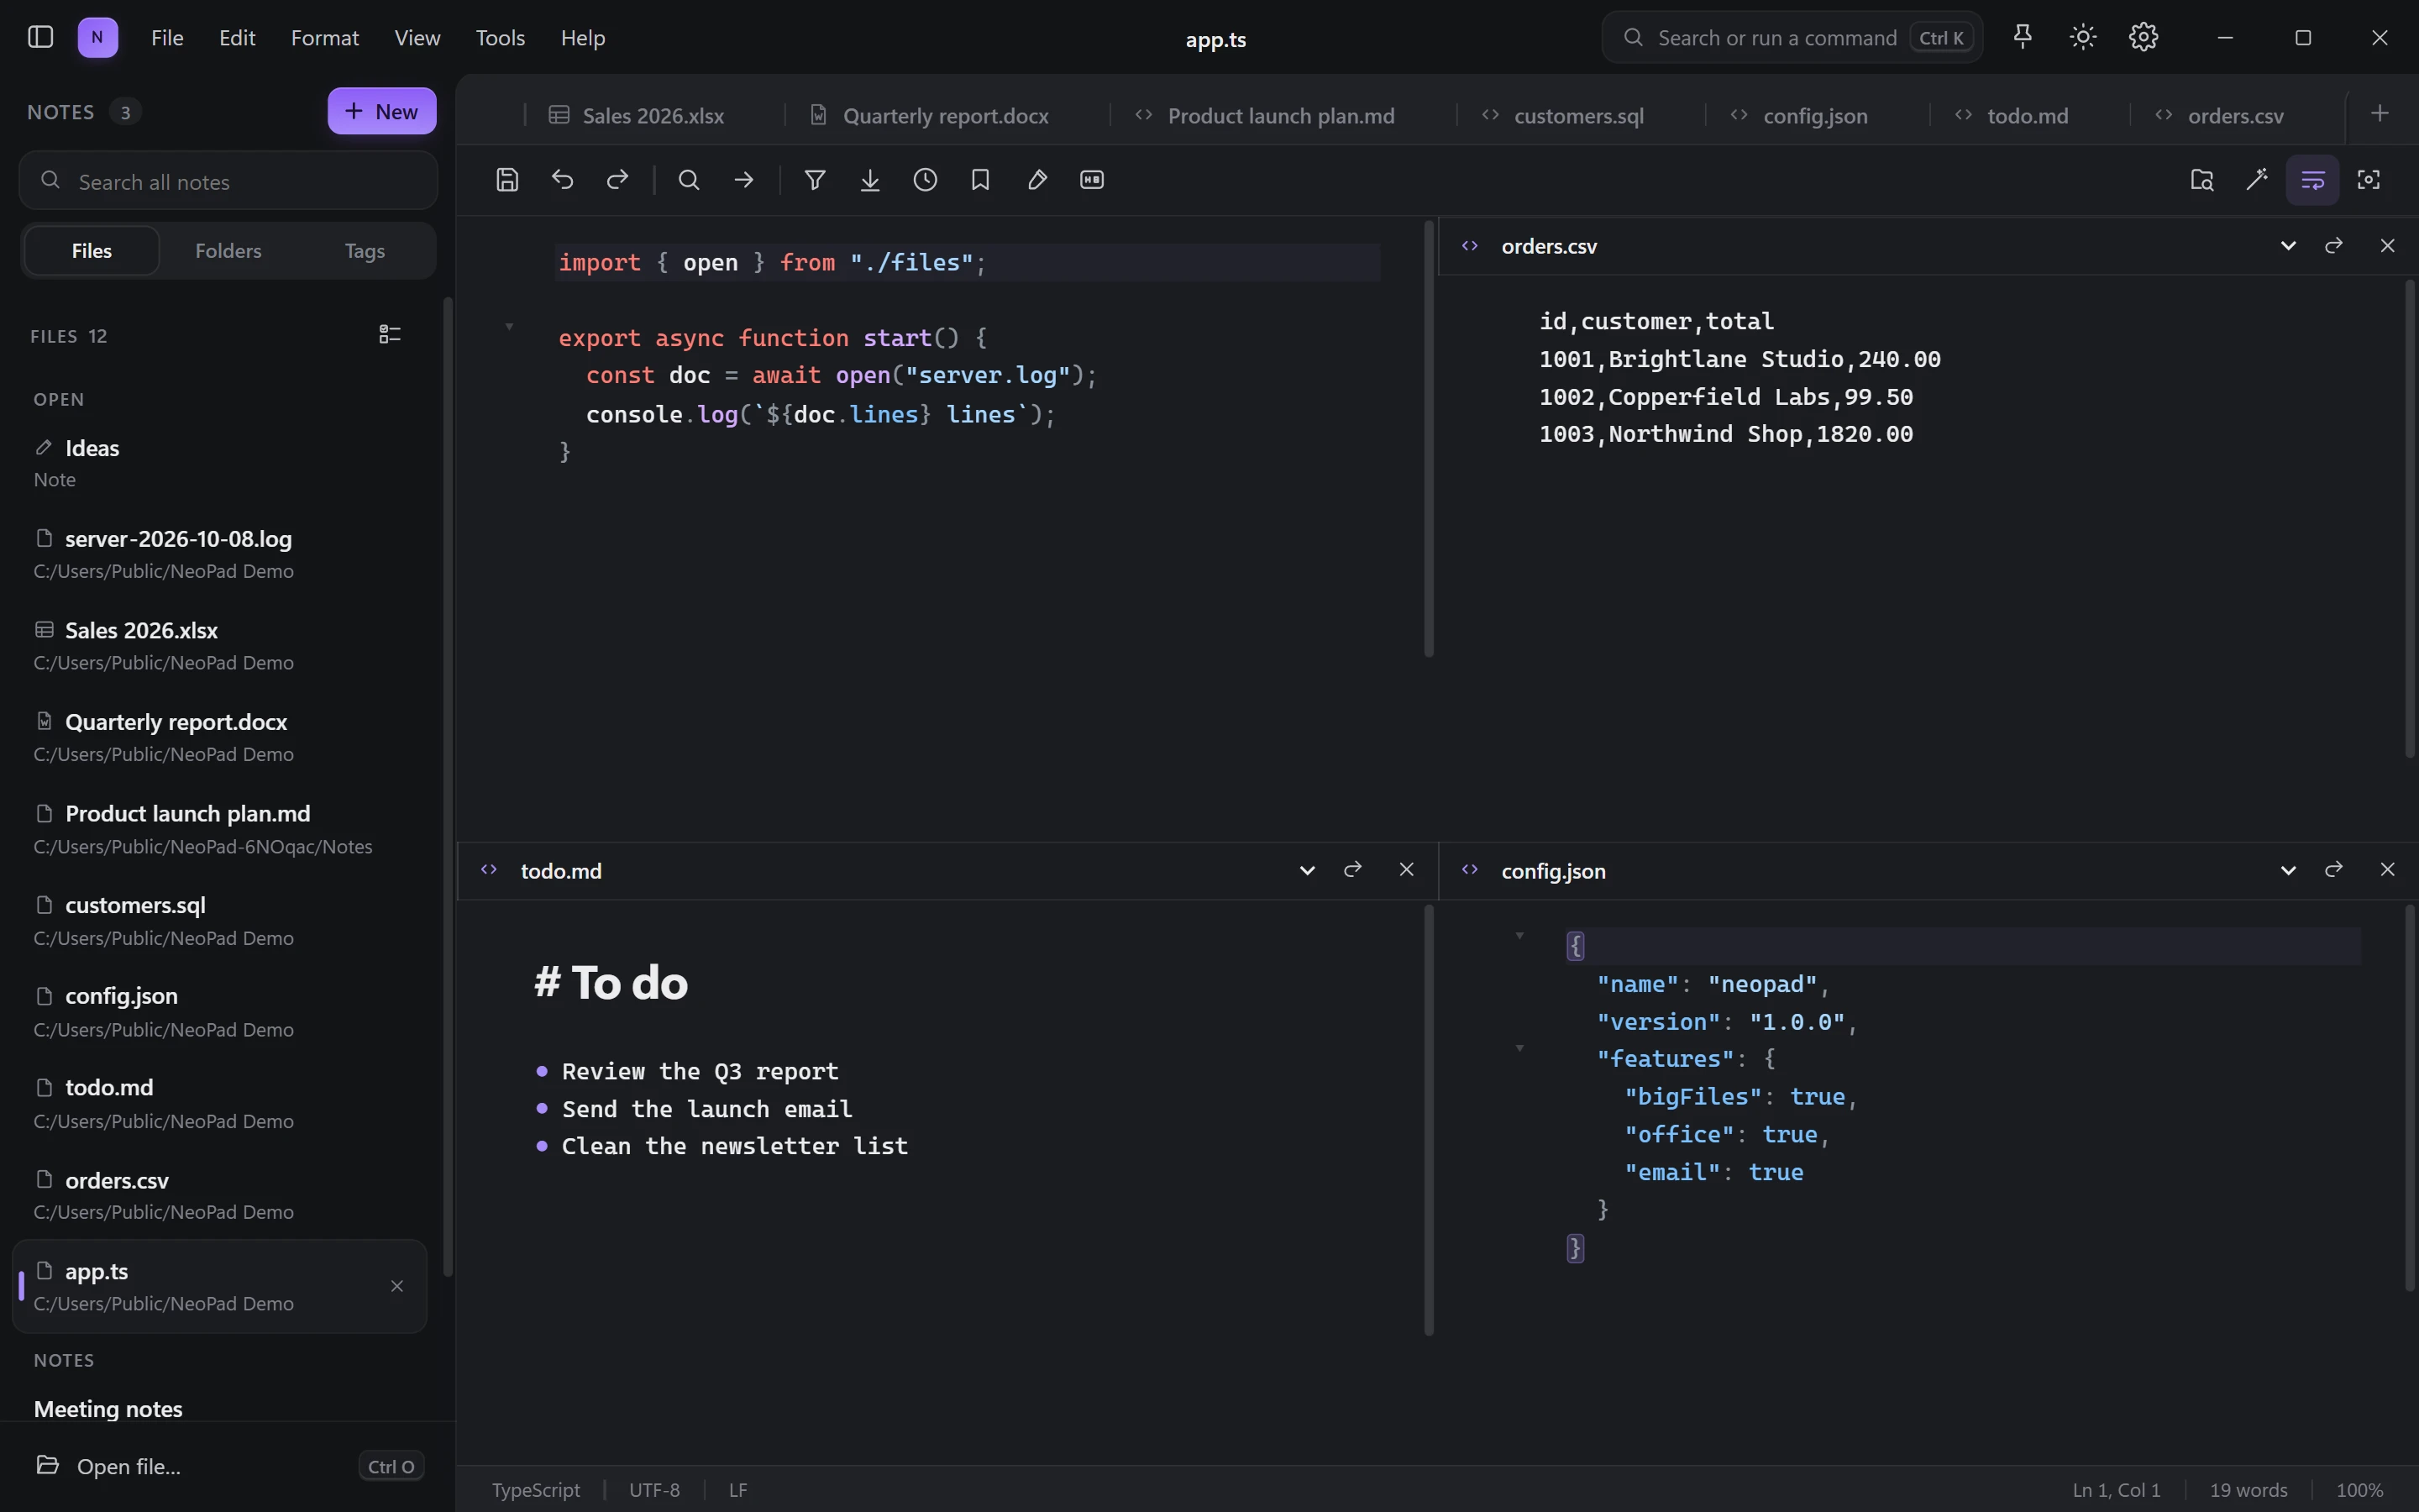Screen dimensions: 2419x1512
Task: Add a new tab with plus button
Action: click(x=2380, y=113)
